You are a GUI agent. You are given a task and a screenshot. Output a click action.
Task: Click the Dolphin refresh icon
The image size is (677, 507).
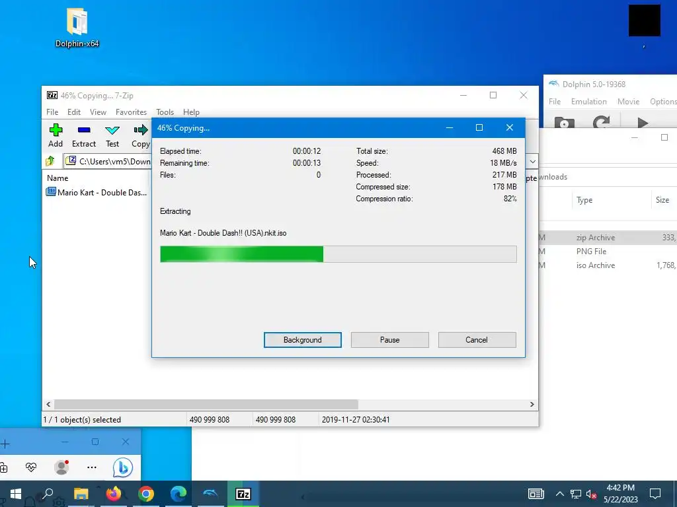pos(601,122)
